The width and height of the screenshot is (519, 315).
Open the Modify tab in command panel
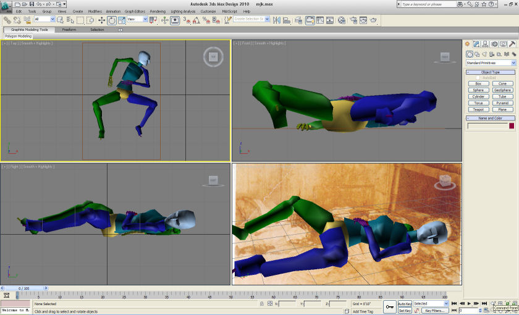pos(476,44)
